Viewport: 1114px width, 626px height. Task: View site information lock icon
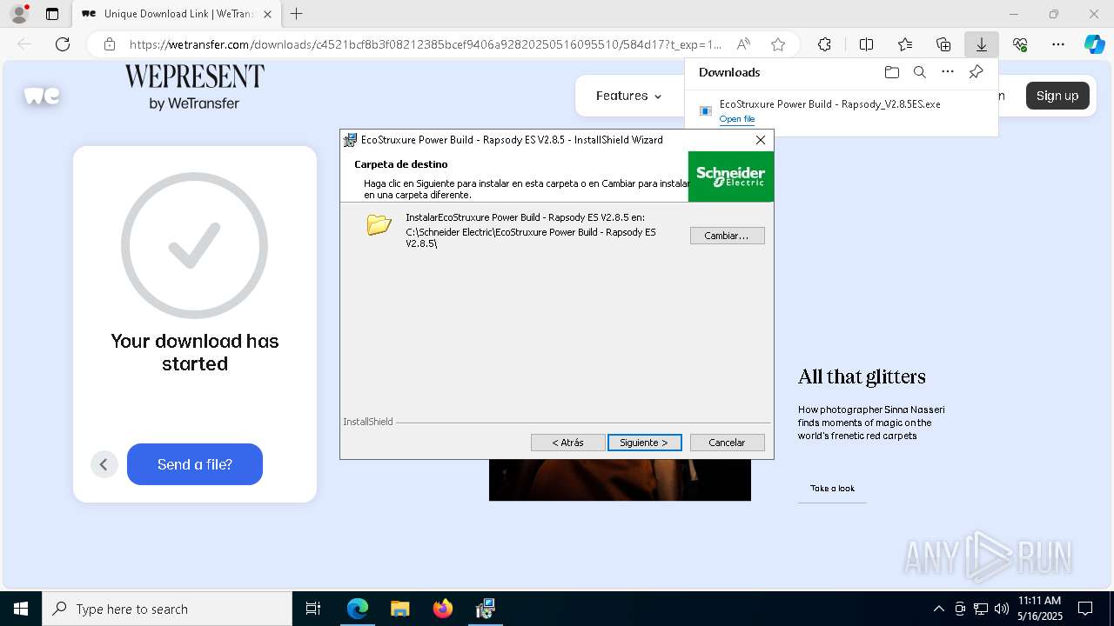click(110, 44)
